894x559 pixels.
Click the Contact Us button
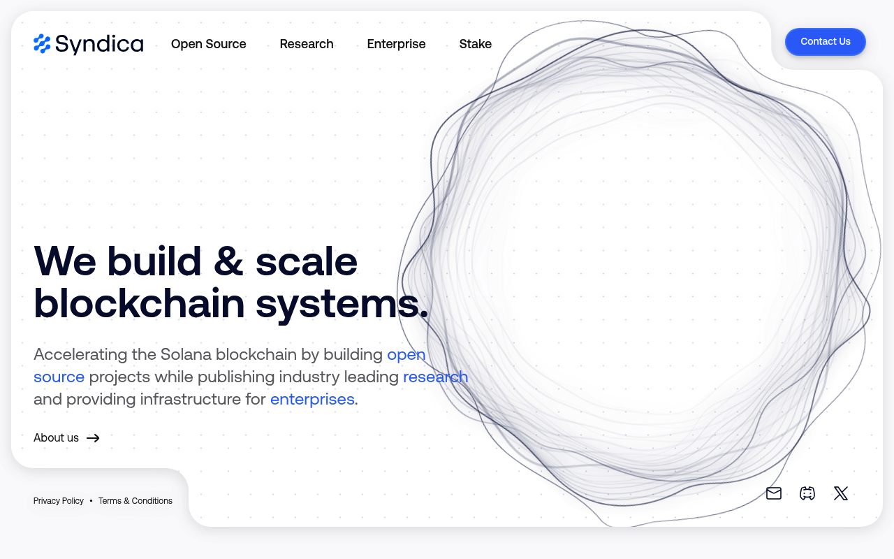(826, 42)
